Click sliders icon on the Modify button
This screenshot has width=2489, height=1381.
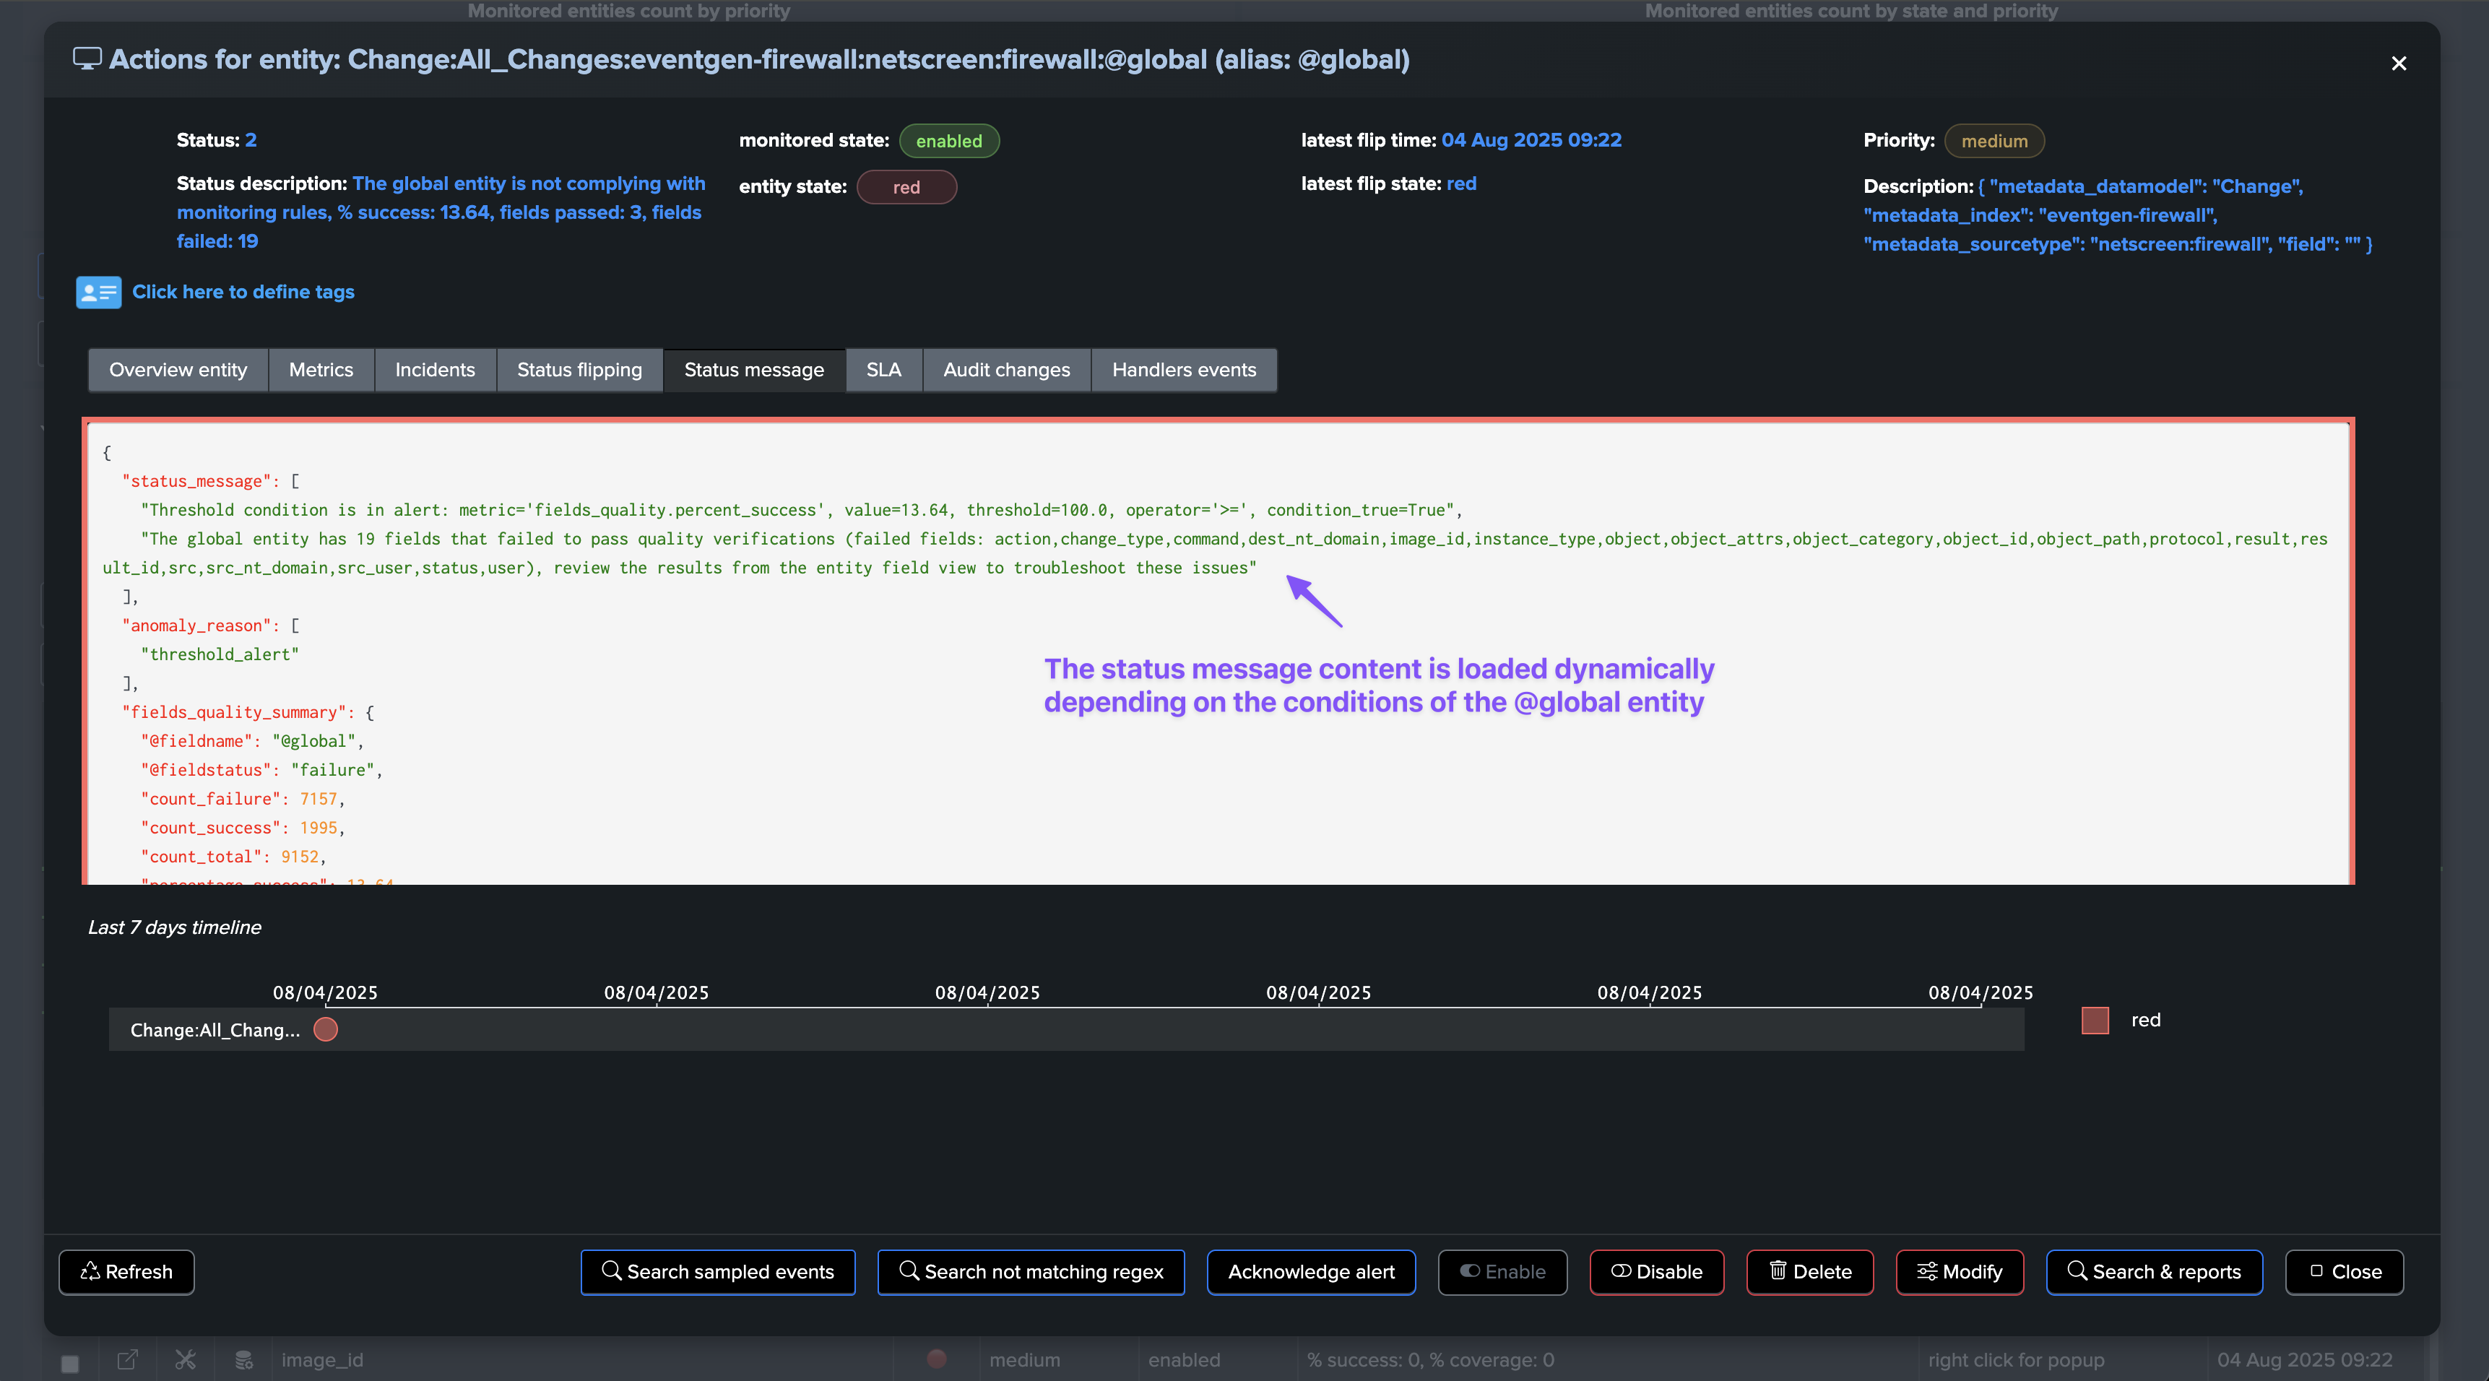click(1926, 1270)
